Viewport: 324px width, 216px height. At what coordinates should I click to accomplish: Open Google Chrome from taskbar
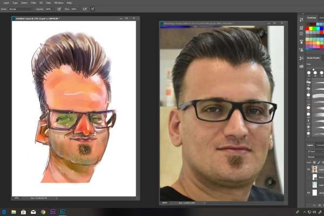pyautogui.click(x=43, y=212)
